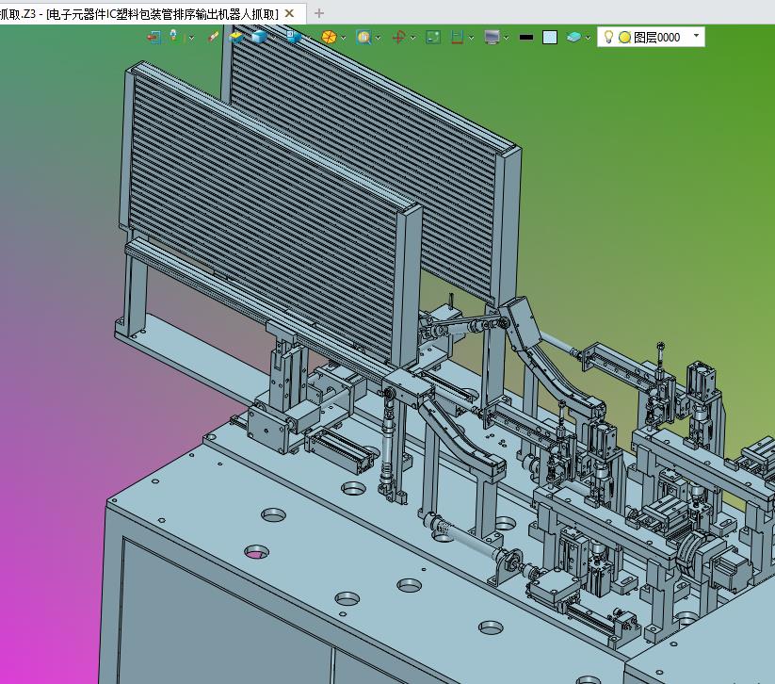
Task: Click the yellow-blue layered block icon
Action: tap(236, 37)
